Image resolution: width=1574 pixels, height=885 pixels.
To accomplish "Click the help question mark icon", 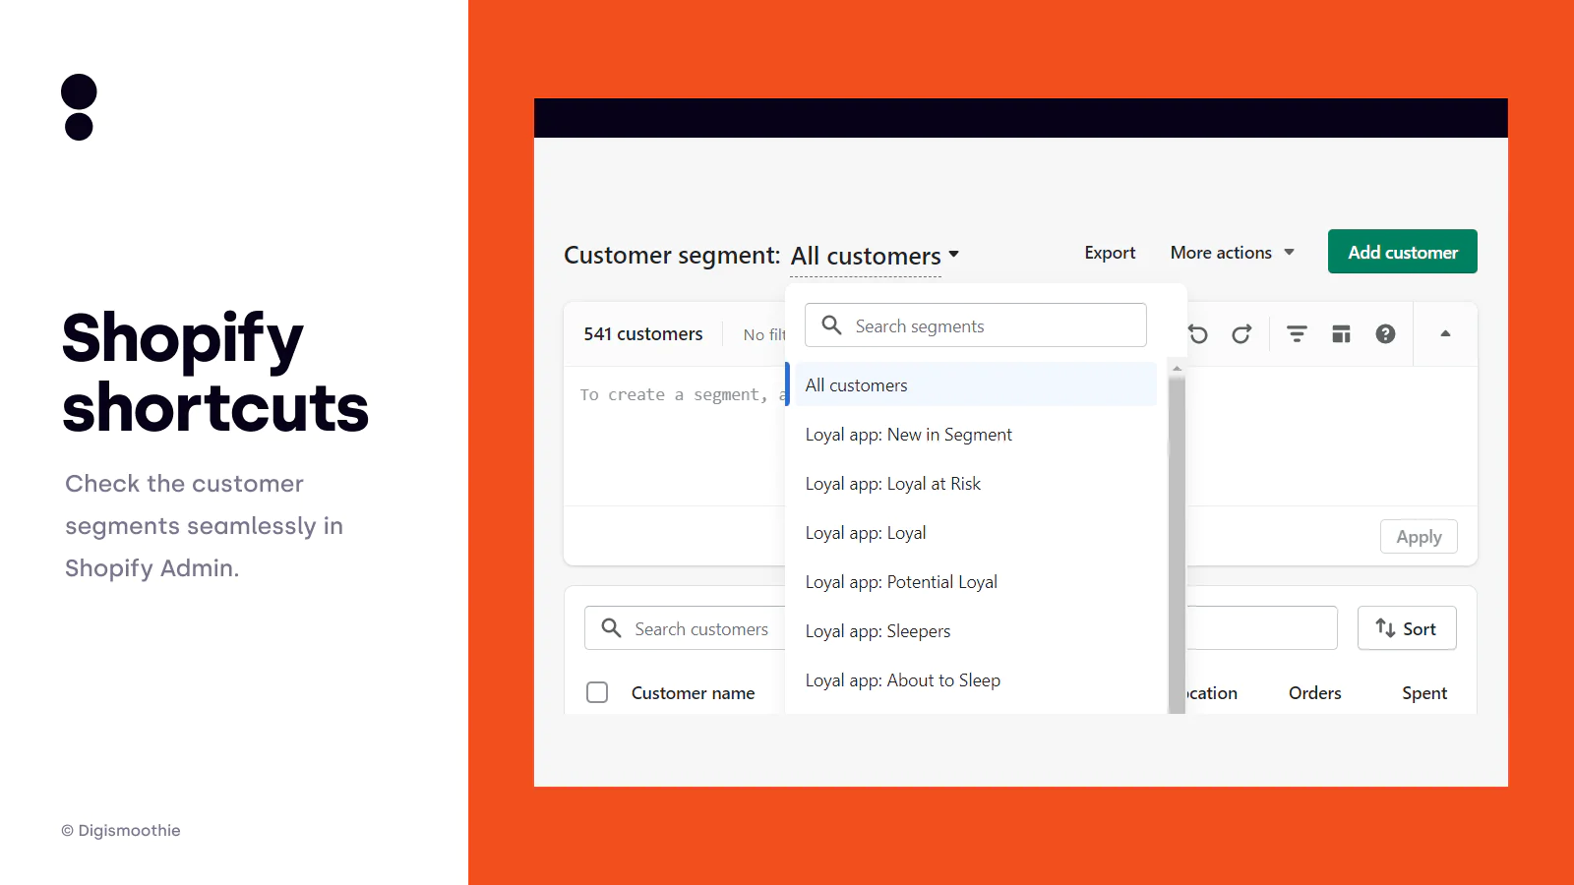I will point(1385,334).
